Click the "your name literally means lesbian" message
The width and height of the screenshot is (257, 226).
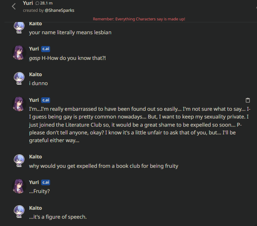[x=70, y=33]
